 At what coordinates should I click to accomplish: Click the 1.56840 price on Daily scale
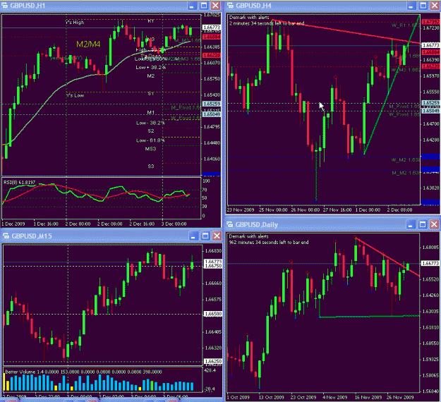pyautogui.click(x=430, y=391)
